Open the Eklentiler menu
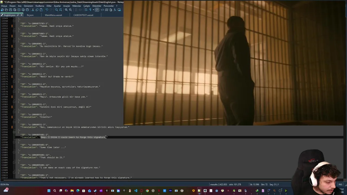Viewport: 347px width, 195px height. pos(97,6)
